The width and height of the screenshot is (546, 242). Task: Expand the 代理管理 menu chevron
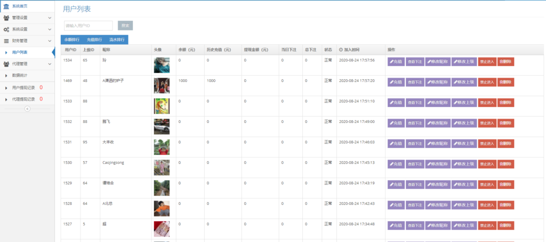pos(50,64)
